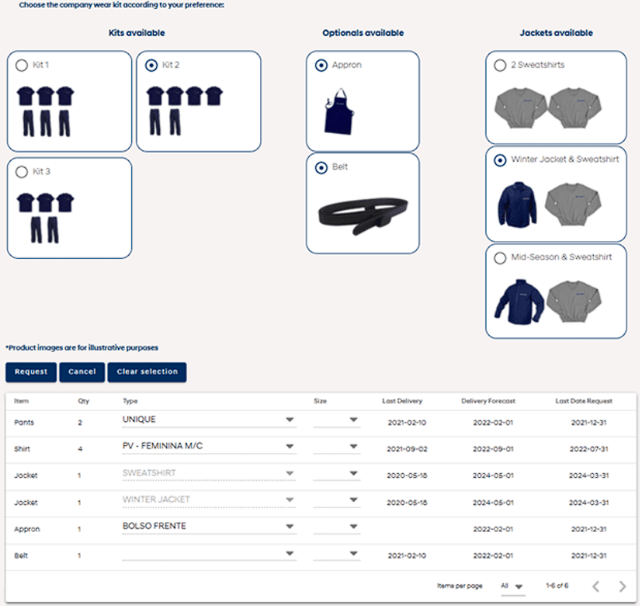Click the two grey sweatshirts image
Viewport: 640px width, 606px height.
click(x=548, y=108)
